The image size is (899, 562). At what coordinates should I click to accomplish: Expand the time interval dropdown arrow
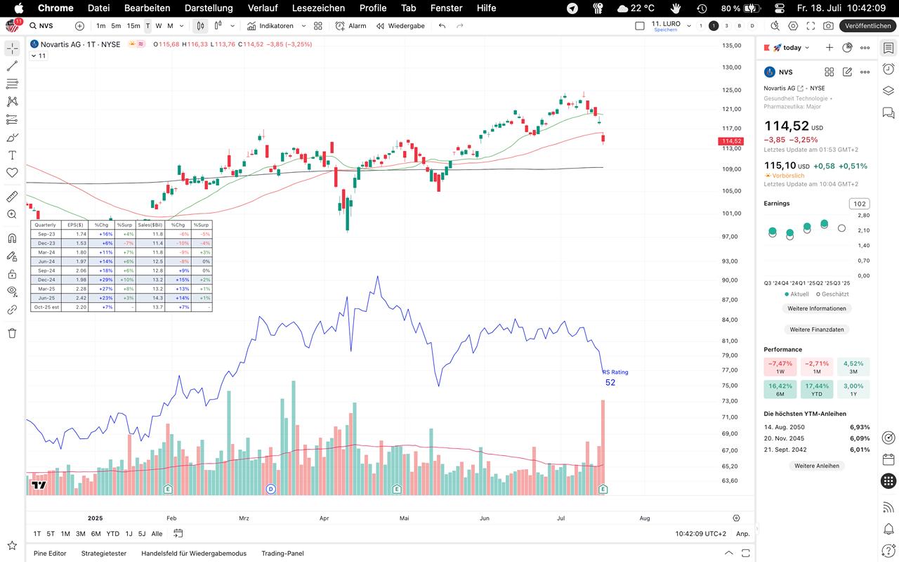pyautogui.click(x=182, y=26)
